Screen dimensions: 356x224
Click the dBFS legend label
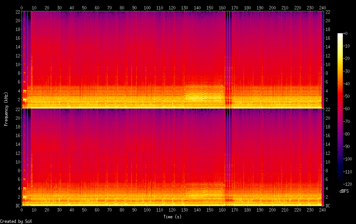click(x=344, y=191)
